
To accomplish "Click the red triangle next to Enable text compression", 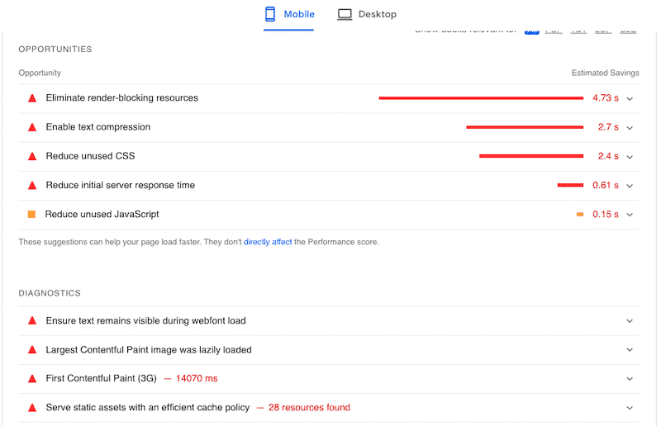I will pos(32,127).
